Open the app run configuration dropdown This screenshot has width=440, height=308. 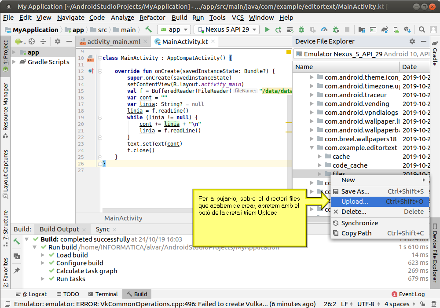click(174, 29)
